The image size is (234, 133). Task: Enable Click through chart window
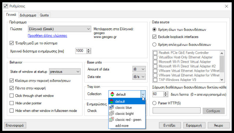coord(11,95)
